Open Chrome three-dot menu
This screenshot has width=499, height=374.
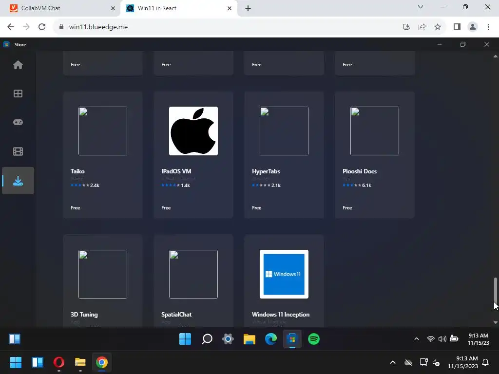tap(488, 27)
